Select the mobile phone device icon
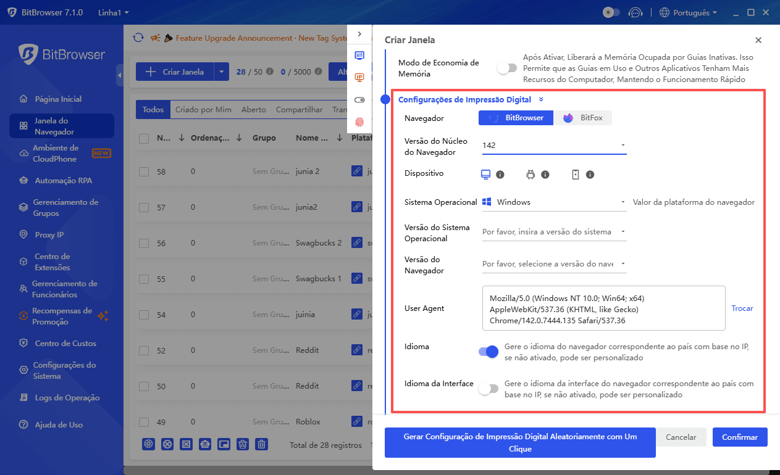Image resolution: width=780 pixels, height=475 pixels. pyautogui.click(x=575, y=175)
